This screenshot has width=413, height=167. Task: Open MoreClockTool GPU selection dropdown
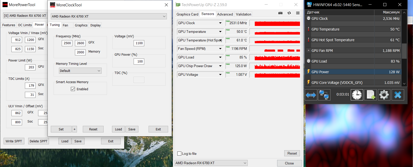tap(109, 16)
